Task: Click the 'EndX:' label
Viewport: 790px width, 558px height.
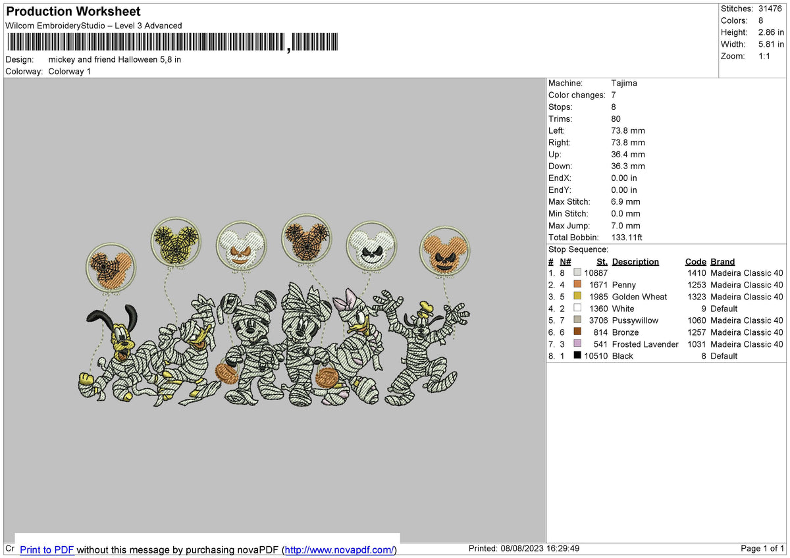Action: click(x=560, y=178)
